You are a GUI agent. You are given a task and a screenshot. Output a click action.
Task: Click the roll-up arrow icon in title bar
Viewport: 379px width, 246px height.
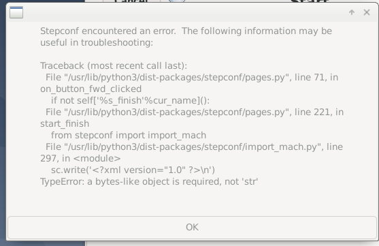352,12
